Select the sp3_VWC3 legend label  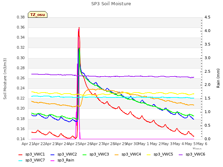[x=99, y=154]
